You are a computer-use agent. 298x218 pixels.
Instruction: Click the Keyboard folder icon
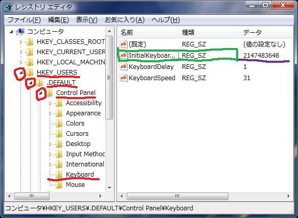pyautogui.click(x=59, y=175)
